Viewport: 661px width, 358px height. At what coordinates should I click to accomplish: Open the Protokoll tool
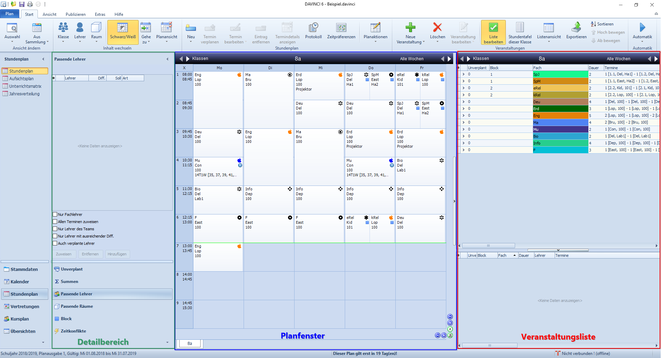313,31
